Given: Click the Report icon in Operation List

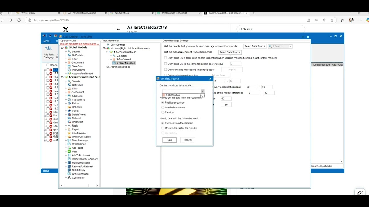Looking at the screenshot, I should pos(69,129).
